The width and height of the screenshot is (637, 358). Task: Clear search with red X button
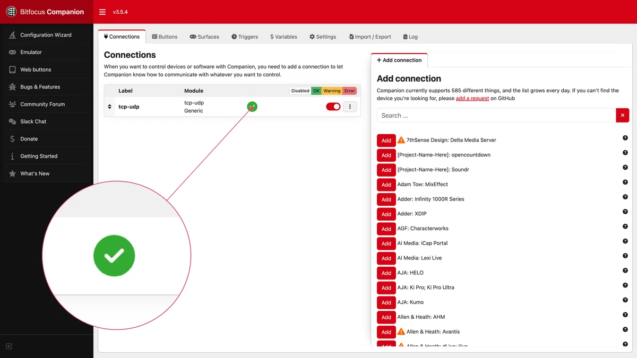point(622,115)
